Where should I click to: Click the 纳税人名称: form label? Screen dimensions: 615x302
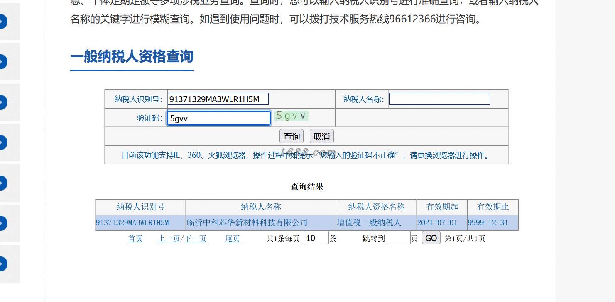(x=364, y=99)
